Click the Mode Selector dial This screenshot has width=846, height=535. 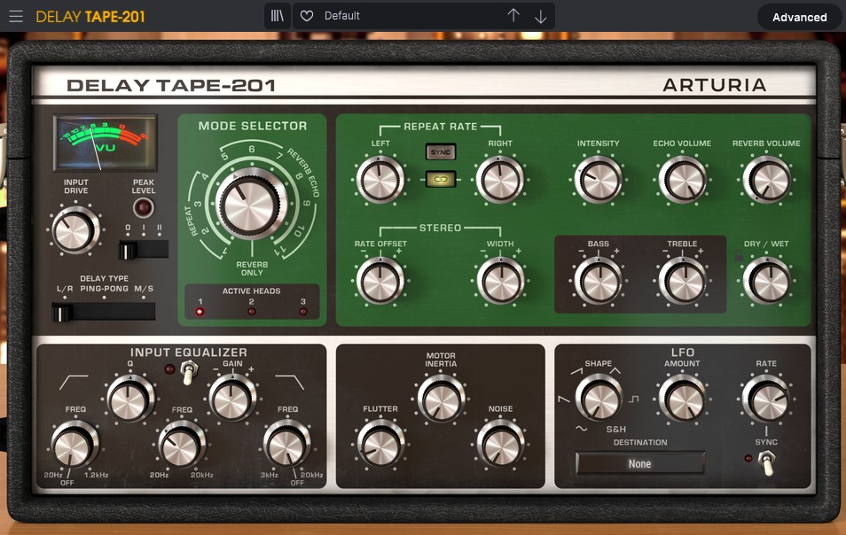[251, 205]
